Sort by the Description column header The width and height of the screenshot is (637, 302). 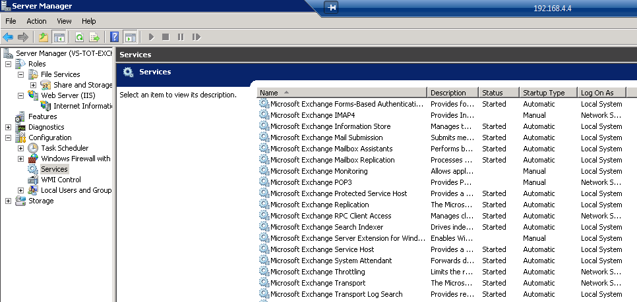(453, 93)
